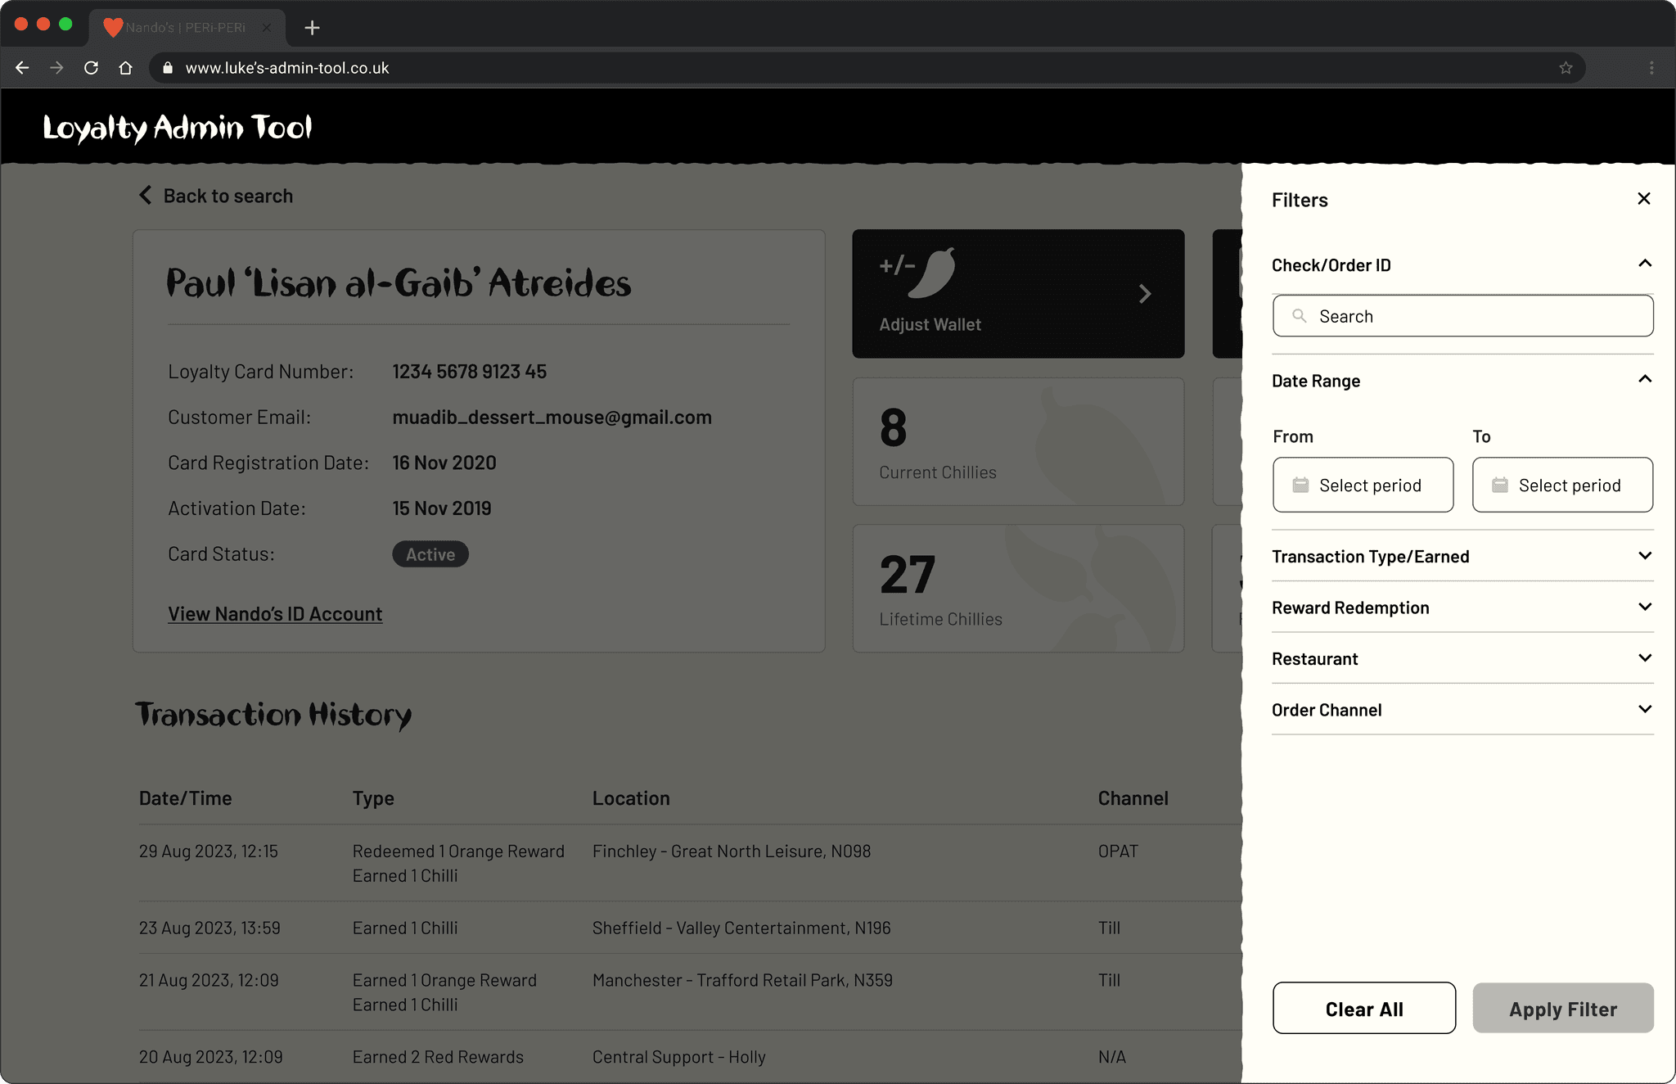
Task: Bookmark page with star icon
Action: point(1566,68)
